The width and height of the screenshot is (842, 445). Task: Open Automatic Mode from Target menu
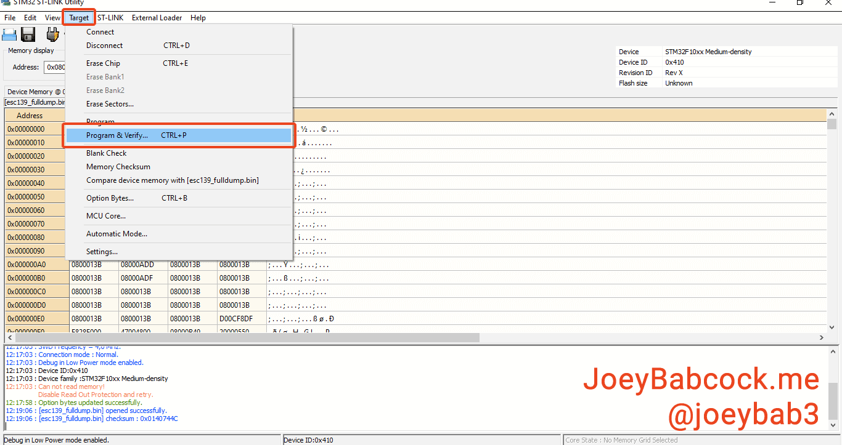[116, 234]
